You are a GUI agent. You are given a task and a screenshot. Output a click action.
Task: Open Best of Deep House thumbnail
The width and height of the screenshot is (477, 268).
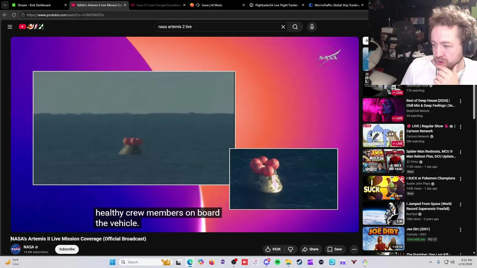[x=383, y=110]
